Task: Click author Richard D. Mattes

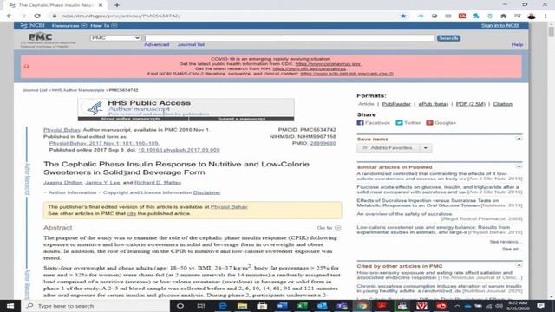Action: (x=158, y=183)
